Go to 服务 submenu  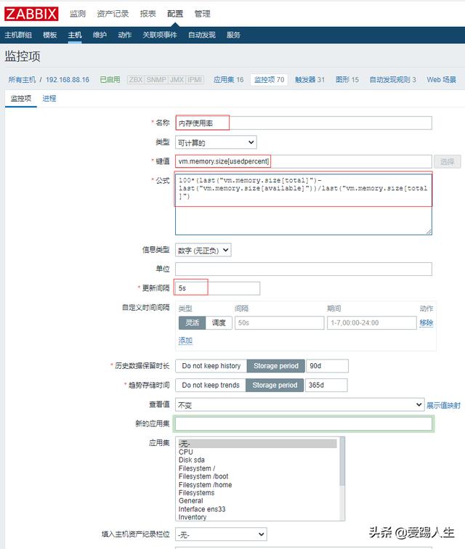(233, 35)
